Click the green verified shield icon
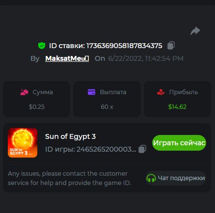This screenshot has width=215, height=213. click(x=42, y=46)
